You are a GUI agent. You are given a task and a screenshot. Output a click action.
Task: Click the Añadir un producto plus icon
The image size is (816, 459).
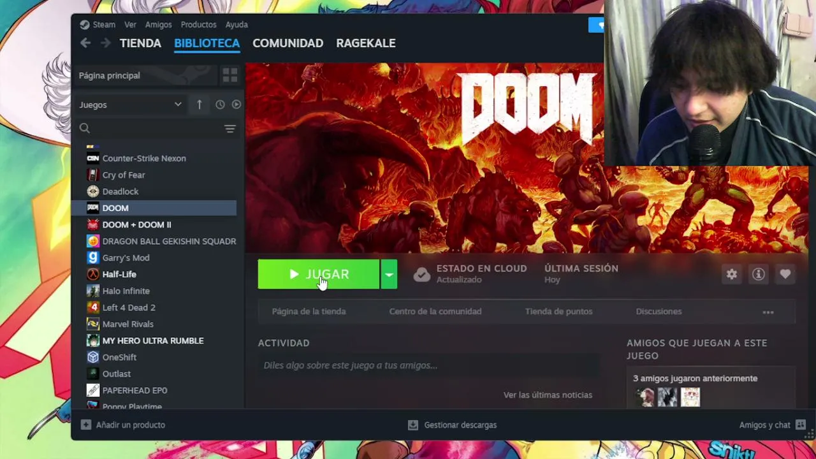[86, 425]
